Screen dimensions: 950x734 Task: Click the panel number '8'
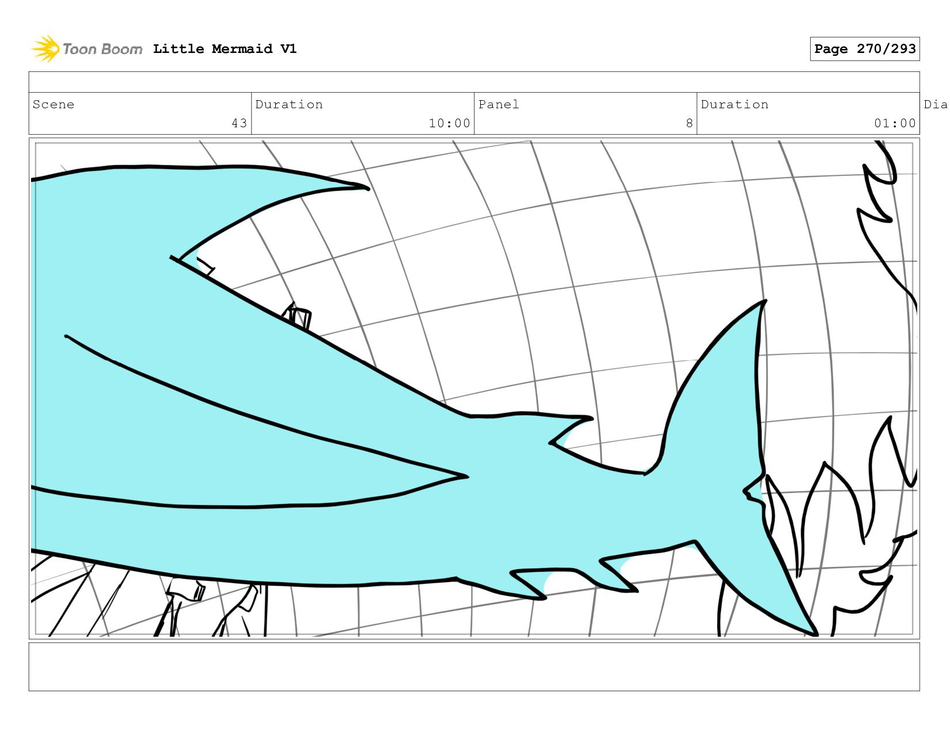click(x=689, y=123)
